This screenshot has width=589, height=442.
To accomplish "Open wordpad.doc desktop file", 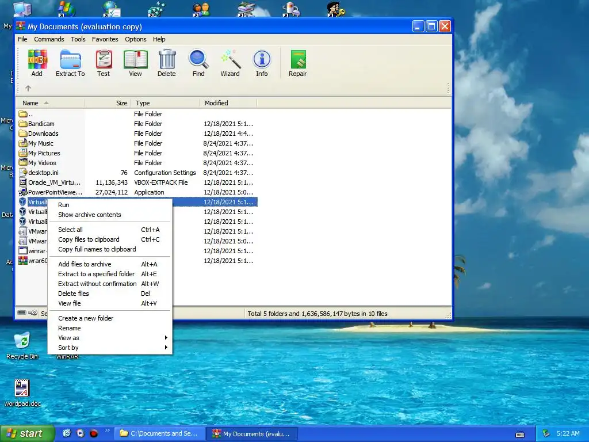I will click(22, 393).
